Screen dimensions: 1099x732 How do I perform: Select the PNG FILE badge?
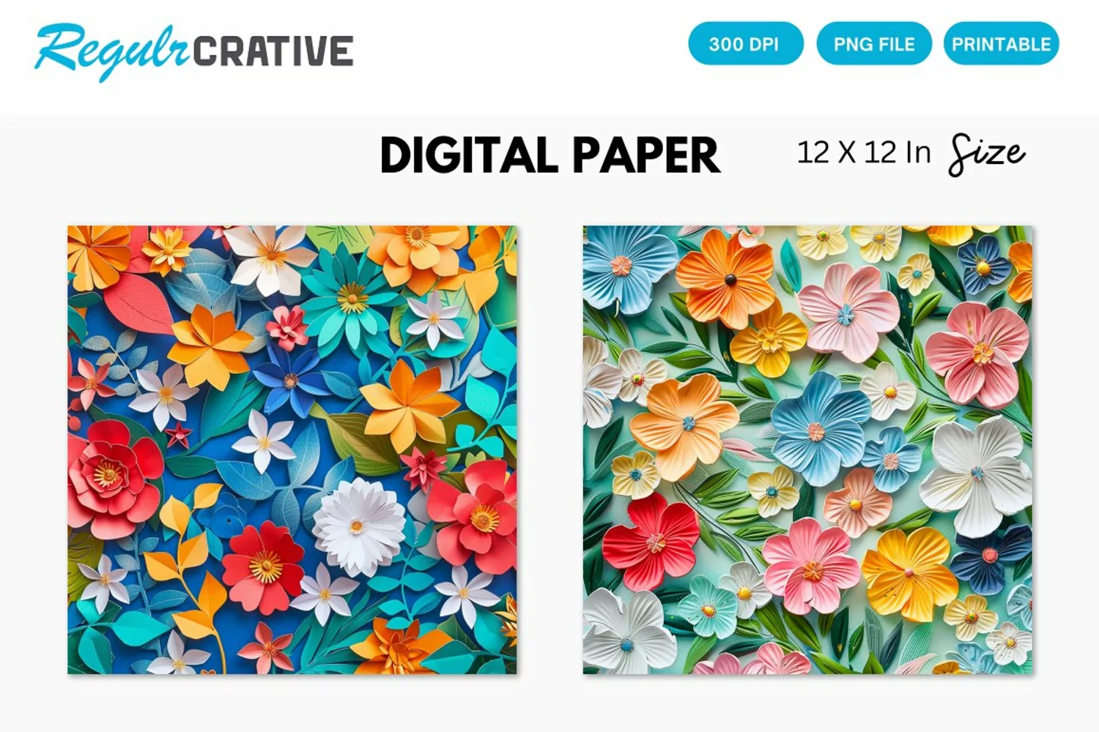(x=874, y=44)
